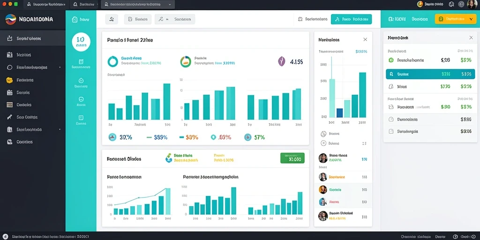Click the wrench icon in the dark sidebar
The height and width of the screenshot is (240, 480).
click(9, 117)
